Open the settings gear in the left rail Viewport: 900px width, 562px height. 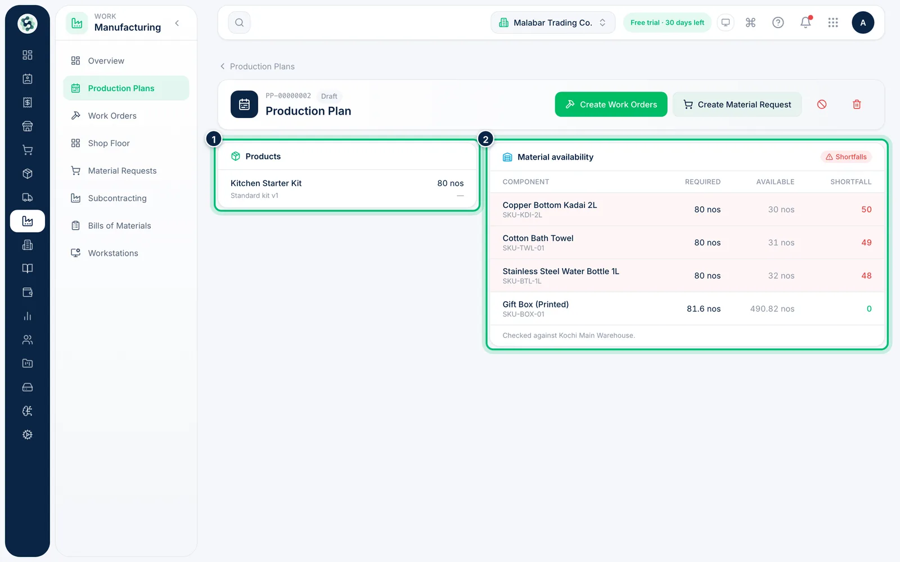pyautogui.click(x=27, y=434)
